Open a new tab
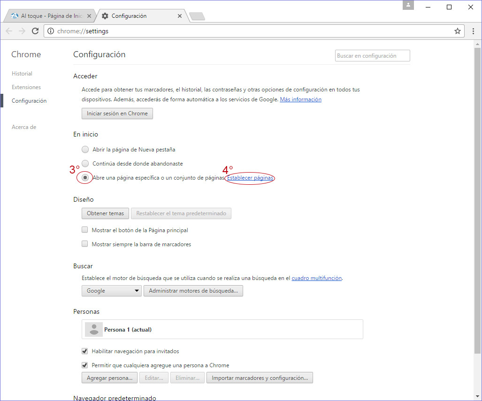 pyautogui.click(x=197, y=16)
